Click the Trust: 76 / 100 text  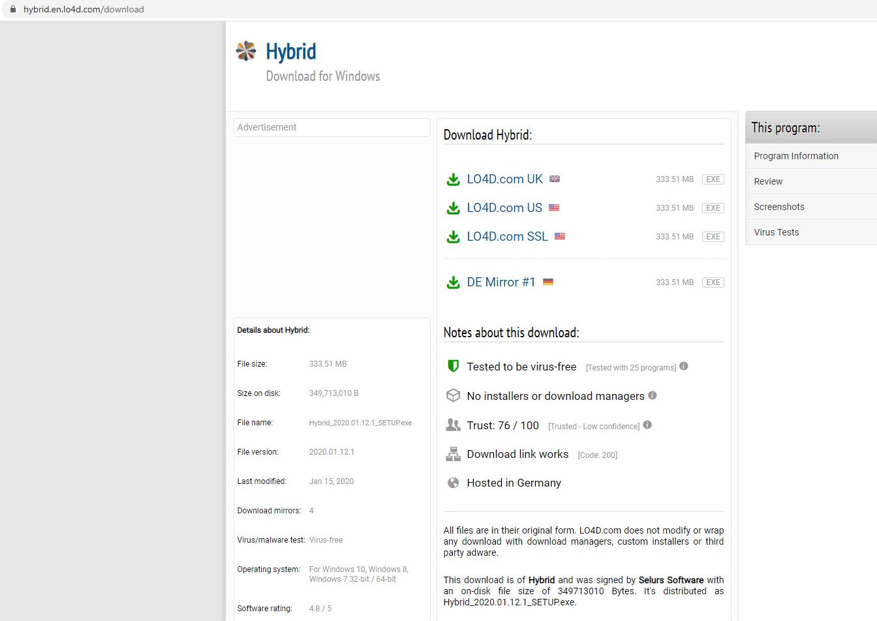(502, 425)
